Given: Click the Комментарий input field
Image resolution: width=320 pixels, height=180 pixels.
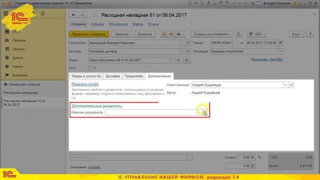Looking at the screenshot, I should (128, 157).
